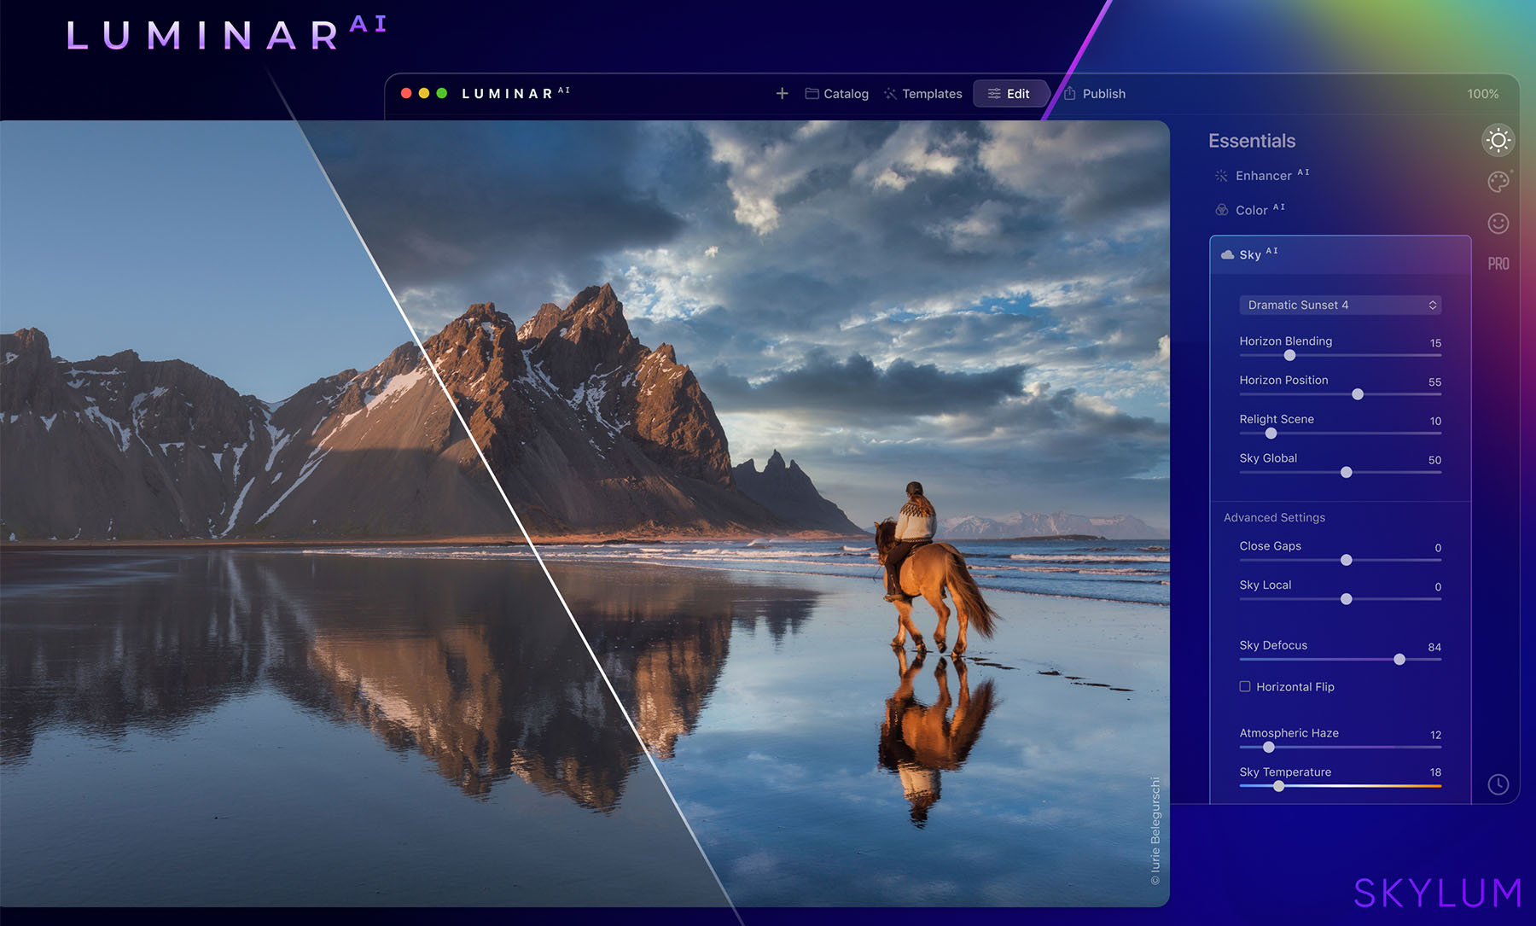
Task: Expand the Enhancer AI tool
Action: (x=1263, y=175)
